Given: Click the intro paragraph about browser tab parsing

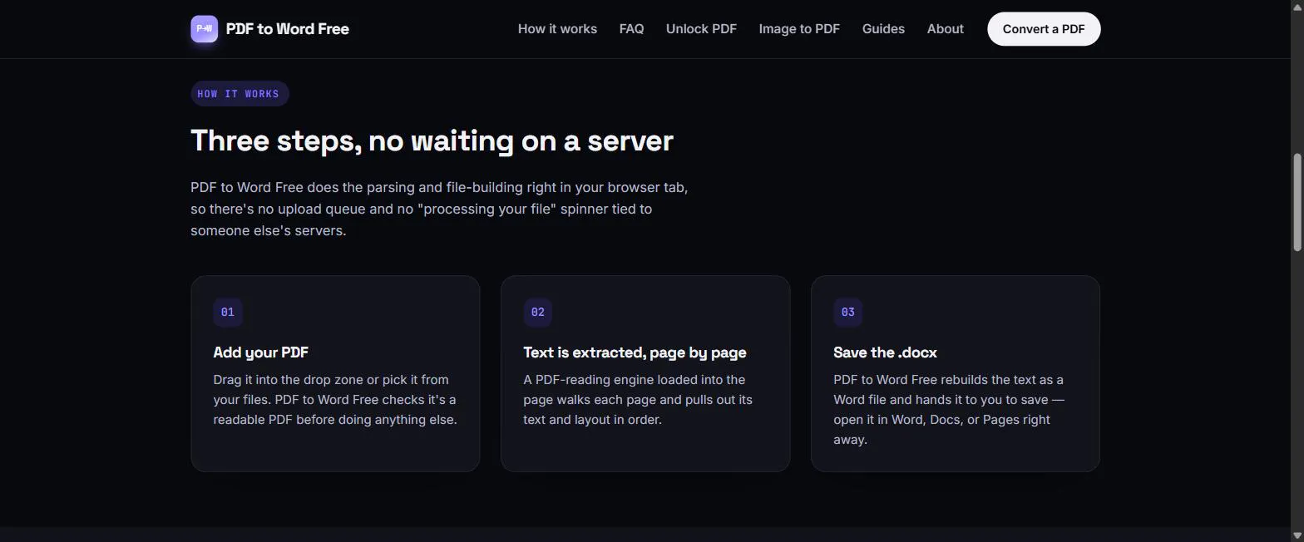Looking at the screenshot, I should [x=439, y=209].
